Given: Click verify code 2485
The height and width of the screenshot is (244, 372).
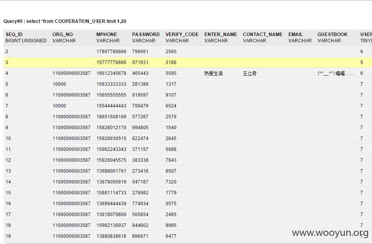Looking at the screenshot, I should [171, 215].
